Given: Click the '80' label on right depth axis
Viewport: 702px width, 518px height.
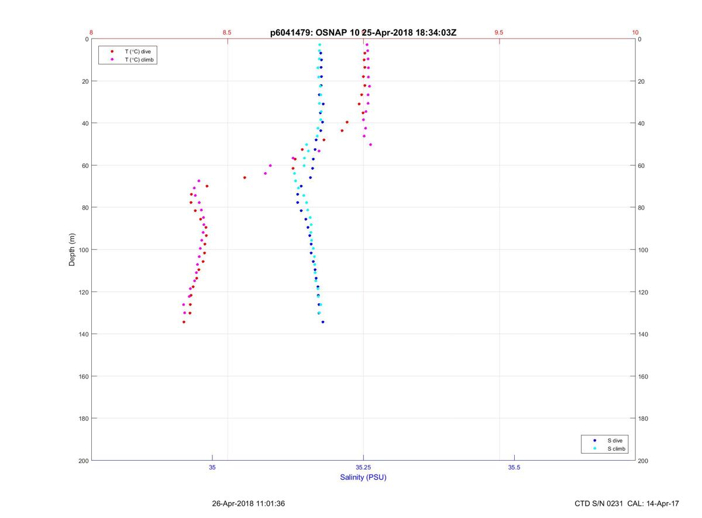Looking at the screenshot, I should (x=642, y=208).
